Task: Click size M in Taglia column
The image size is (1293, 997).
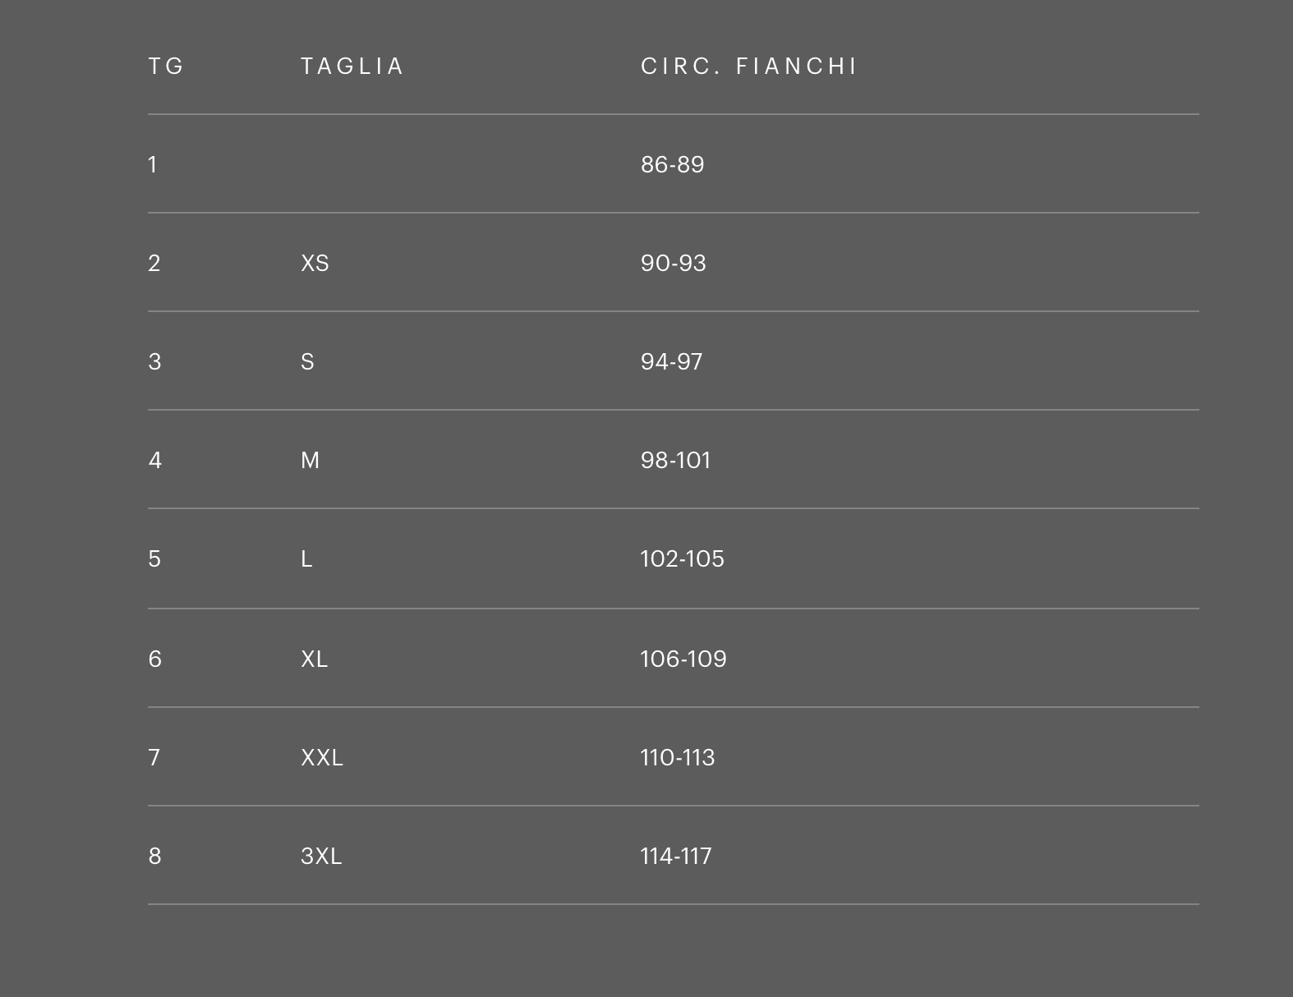Action: click(x=310, y=460)
